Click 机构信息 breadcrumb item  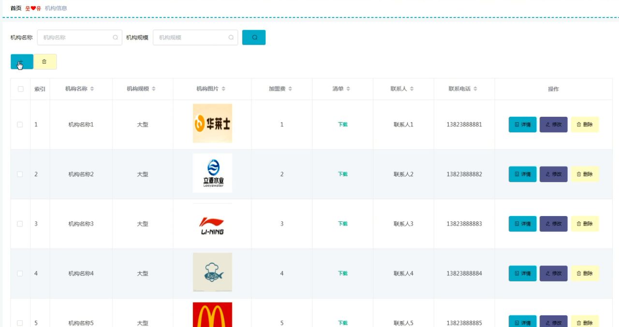pos(56,8)
